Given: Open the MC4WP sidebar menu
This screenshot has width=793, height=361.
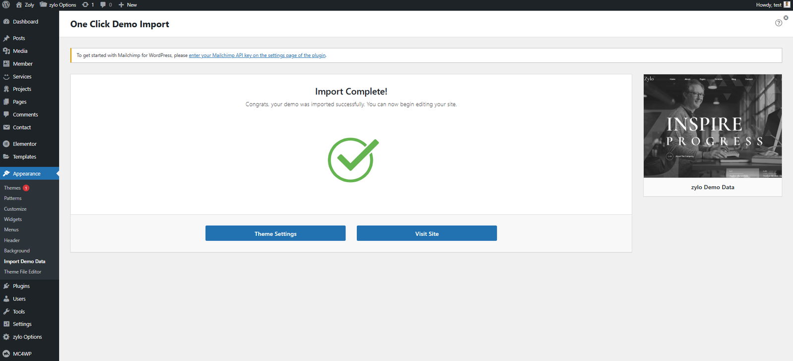Looking at the screenshot, I should (22, 354).
